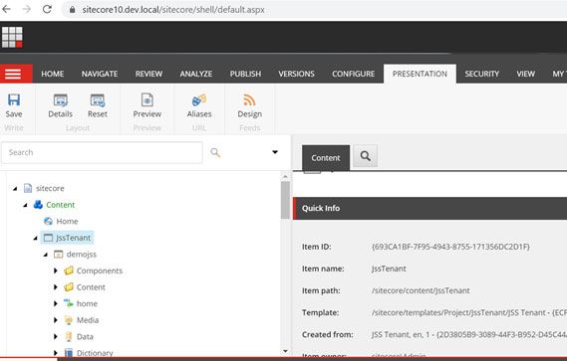567x361 pixels.
Task: Click the Components folder icon
Action: point(69,271)
